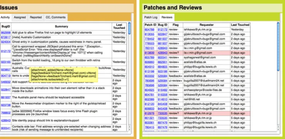Click requester neil@httl.net

coord(192,99)
